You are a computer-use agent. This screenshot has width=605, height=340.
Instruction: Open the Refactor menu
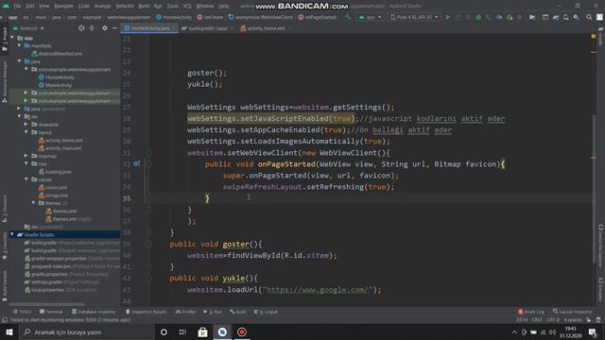tap(125, 6)
